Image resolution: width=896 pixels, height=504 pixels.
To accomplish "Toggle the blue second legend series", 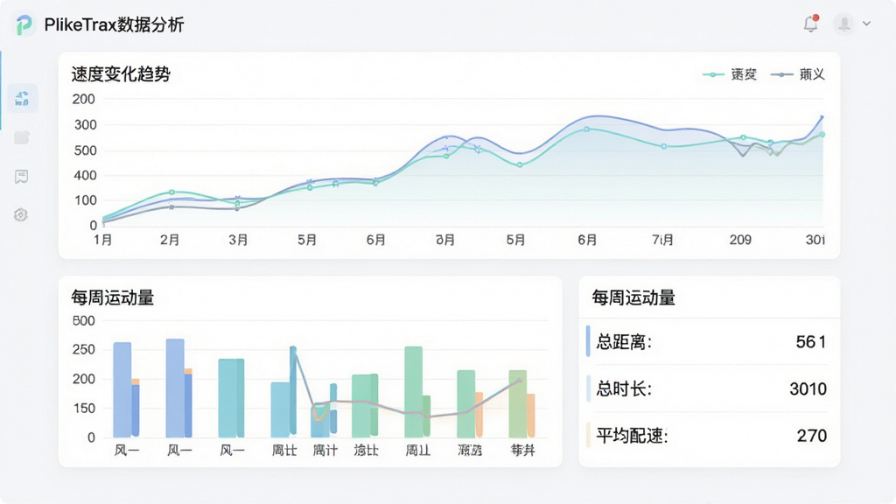I will pos(798,74).
